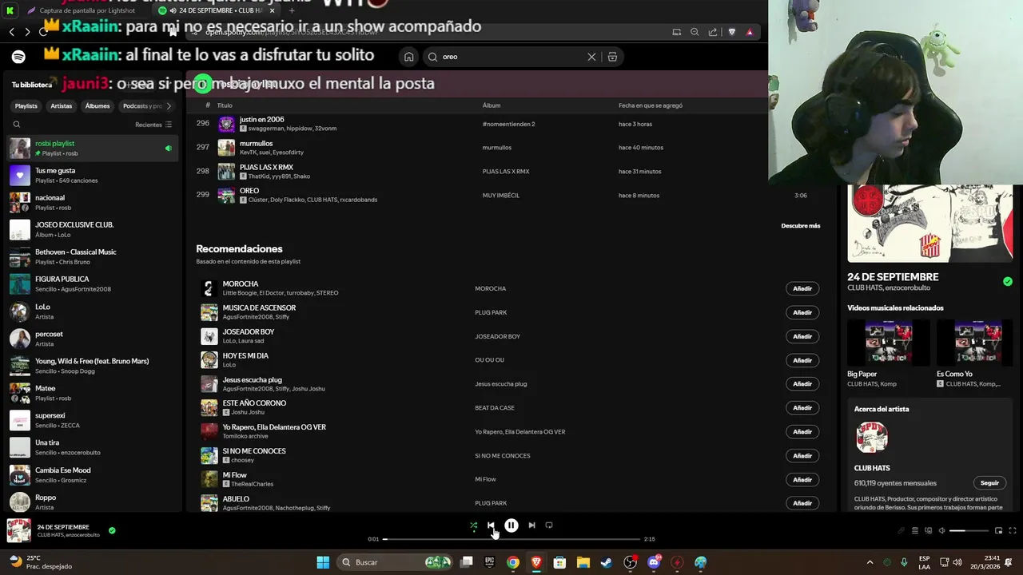This screenshot has width=1023, height=575.
Task: Adjust the volume slider
Action: pyautogui.click(x=968, y=531)
